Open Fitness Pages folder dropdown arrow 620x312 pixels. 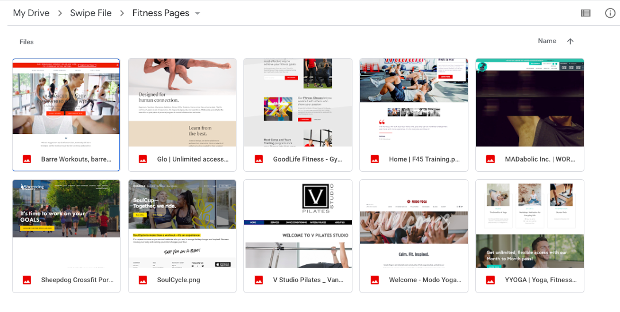tap(197, 13)
